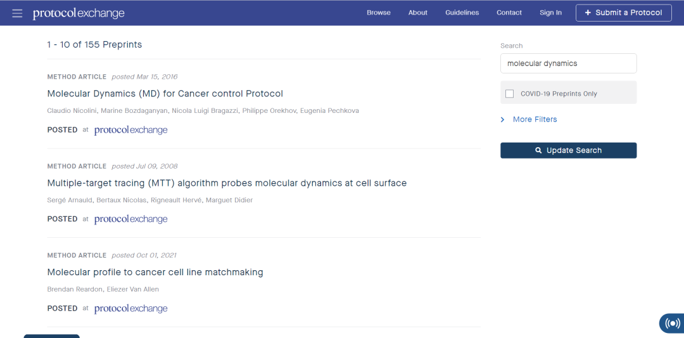This screenshot has height=338, width=684.
Task: Click the Update Search button
Action: [x=568, y=150]
